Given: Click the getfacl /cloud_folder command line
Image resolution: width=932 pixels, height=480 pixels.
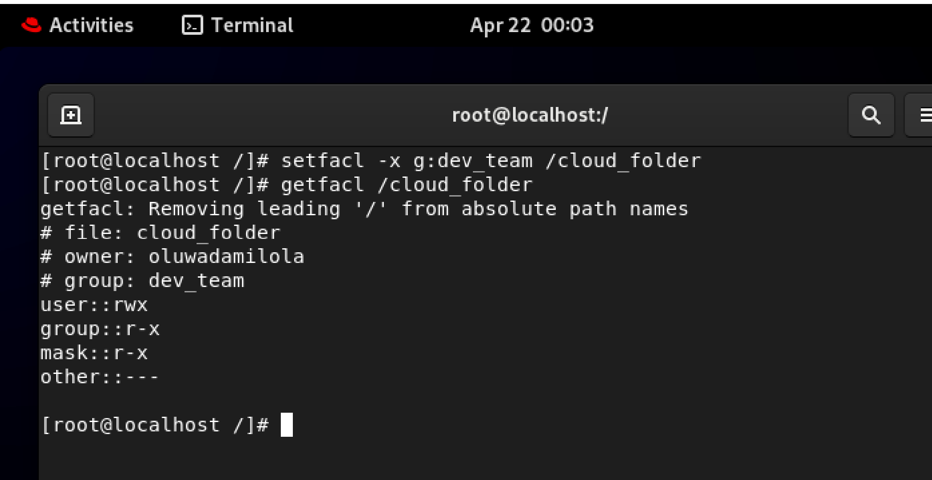Looking at the screenshot, I should tap(287, 185).
